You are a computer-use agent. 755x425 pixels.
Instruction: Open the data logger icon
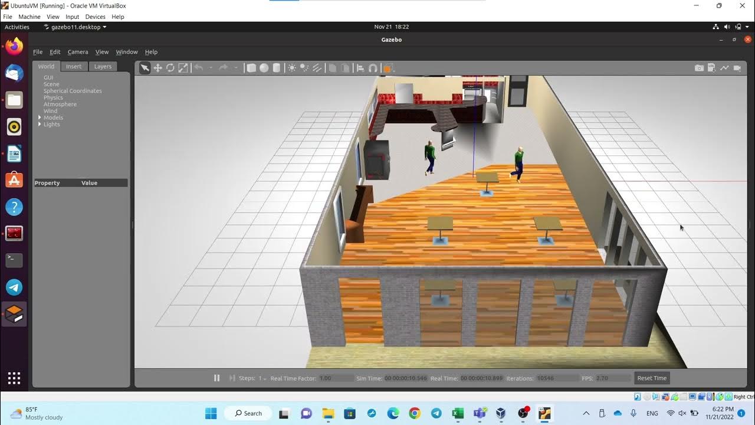point(711,68)
